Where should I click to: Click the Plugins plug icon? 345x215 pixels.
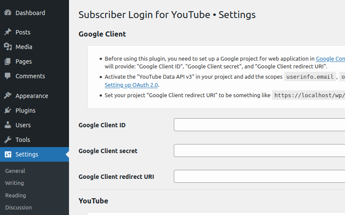pyautogui.click(x=8, y=111)
